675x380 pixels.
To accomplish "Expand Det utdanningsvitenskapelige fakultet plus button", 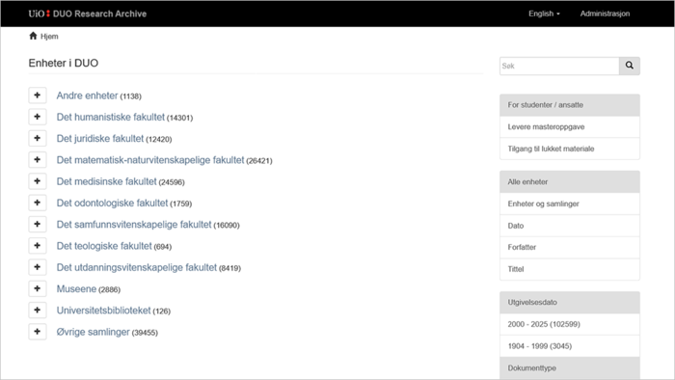I will [x=38, y=267].
